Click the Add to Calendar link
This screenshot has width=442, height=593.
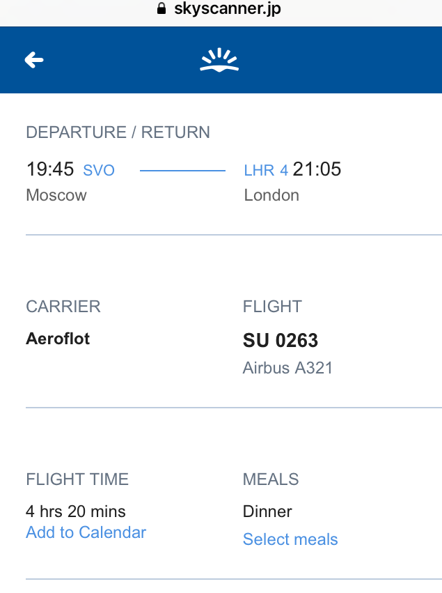click(x=86, y=532)
